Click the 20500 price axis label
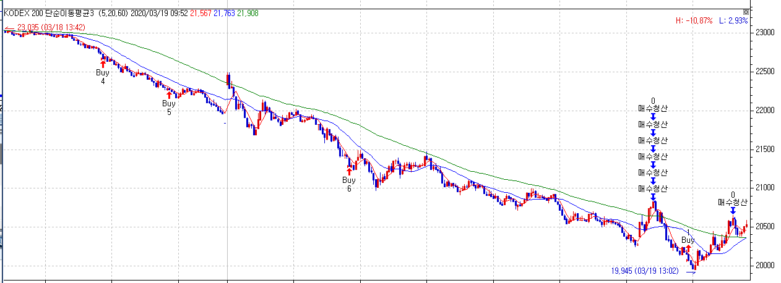This screenshot has height=283, width=781. 764,227
